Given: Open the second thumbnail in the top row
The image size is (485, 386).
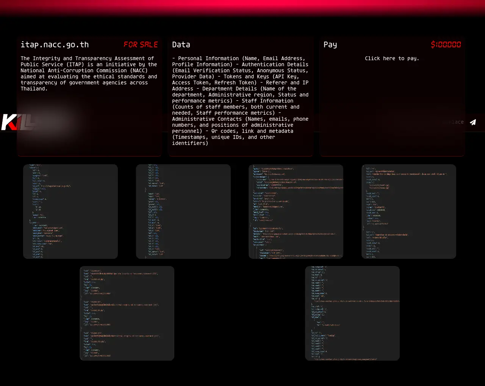Looking at the screenshot, I should (183, 212).
